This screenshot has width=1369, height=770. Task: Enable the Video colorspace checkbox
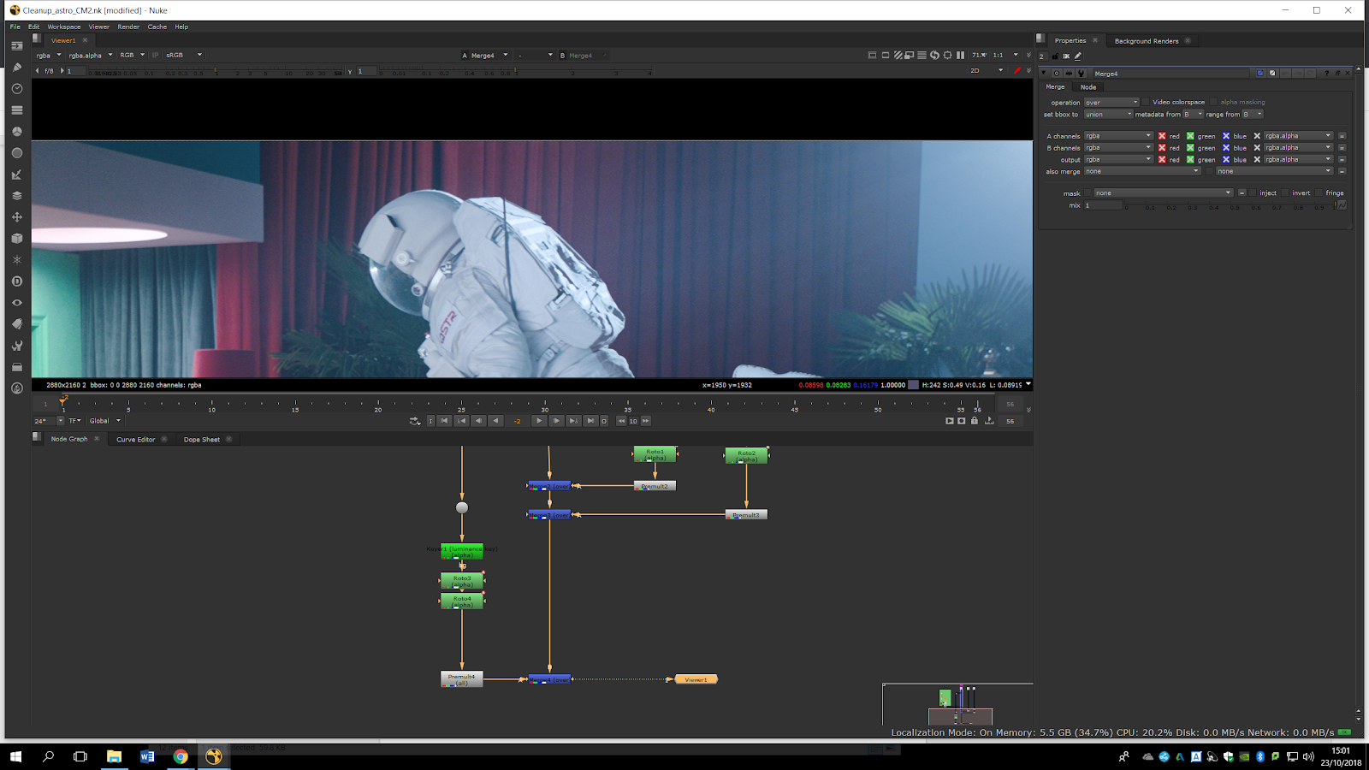(x=1146, y=102)
